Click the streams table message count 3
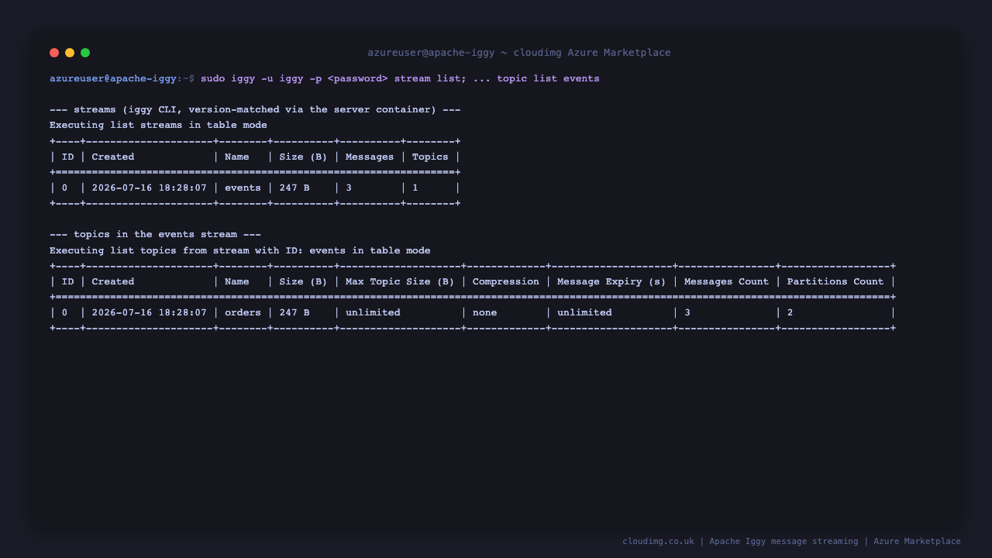The width and height of the screenshot is (992, 558). click(349, 188)
